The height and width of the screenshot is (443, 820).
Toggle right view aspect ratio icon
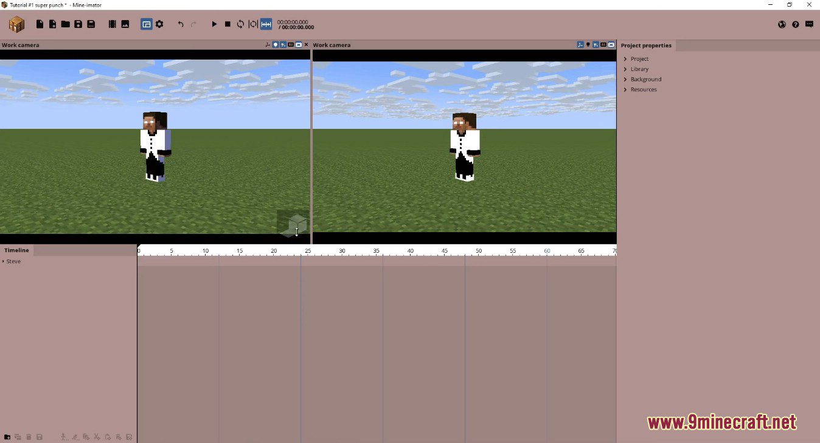coord(603,45)
